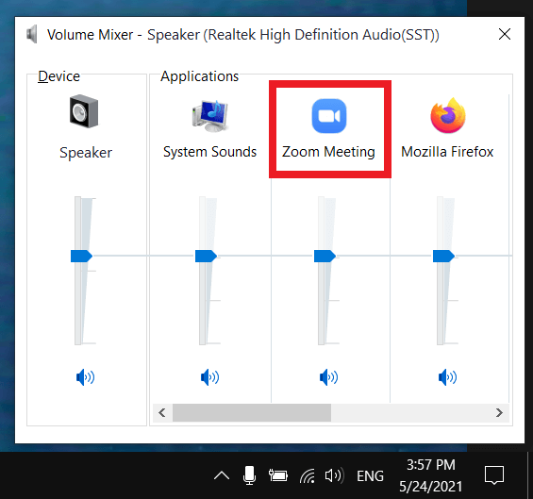Mute Mozilla Firefox audio

click(x=447, y=377)
